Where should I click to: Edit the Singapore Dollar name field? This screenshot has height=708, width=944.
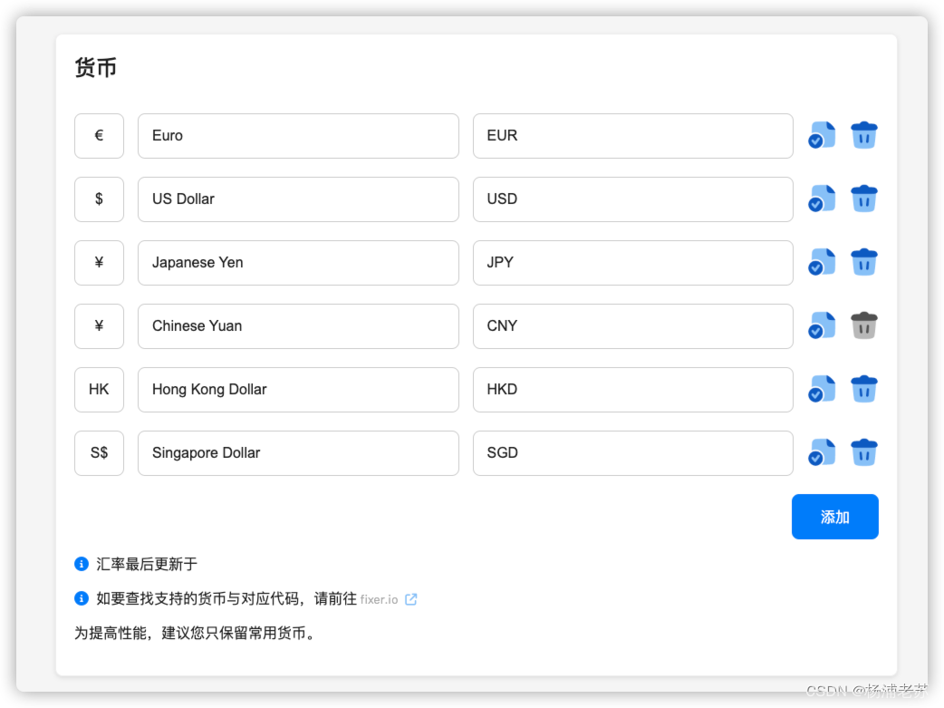(298, 453)
